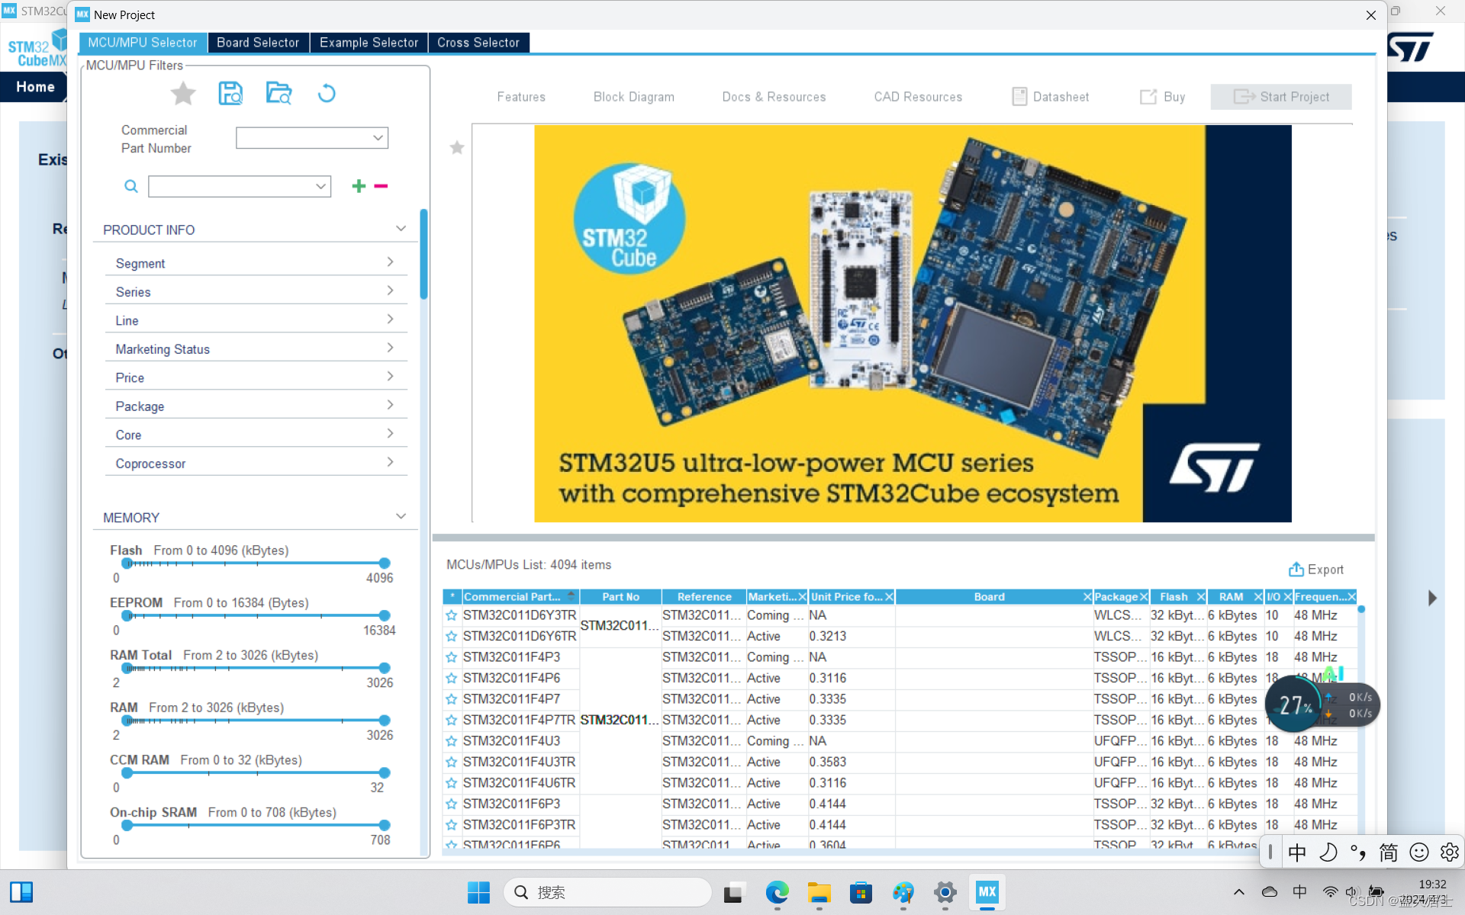This screenshot has width=1465, height=915.
Task: Click the save search icon
Action: (x=230, y=94)
